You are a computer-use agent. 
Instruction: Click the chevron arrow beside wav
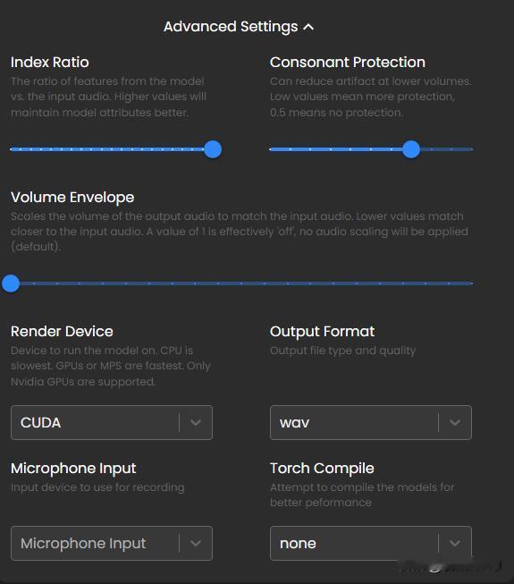(x=455, y=422)
